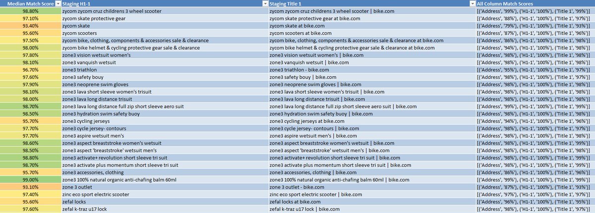The width and height of the screenshot is (595, 213).
Task: Select H1-1 cell 'zycom scooters'
Action: 165,33
